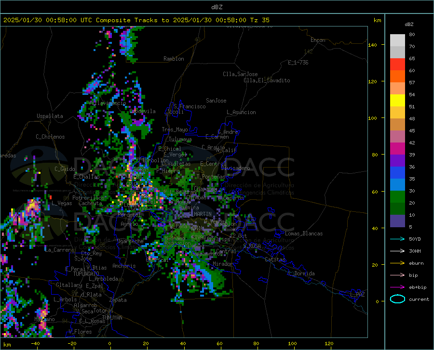The height and width of the screenshot is (350, 434).
Task: Click the '5' value on the color scale
Action: 410,227
